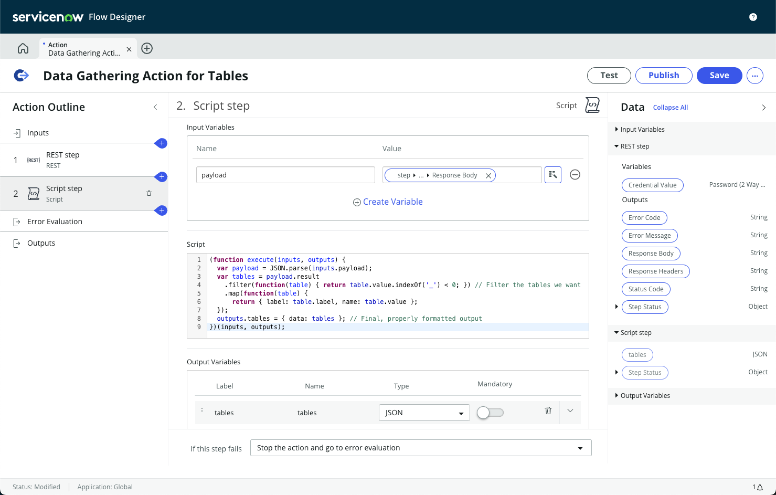Expand Input Variables in Data panel
Image resolution: width=776 pixels, height=495 pixels.
[616, 129]
